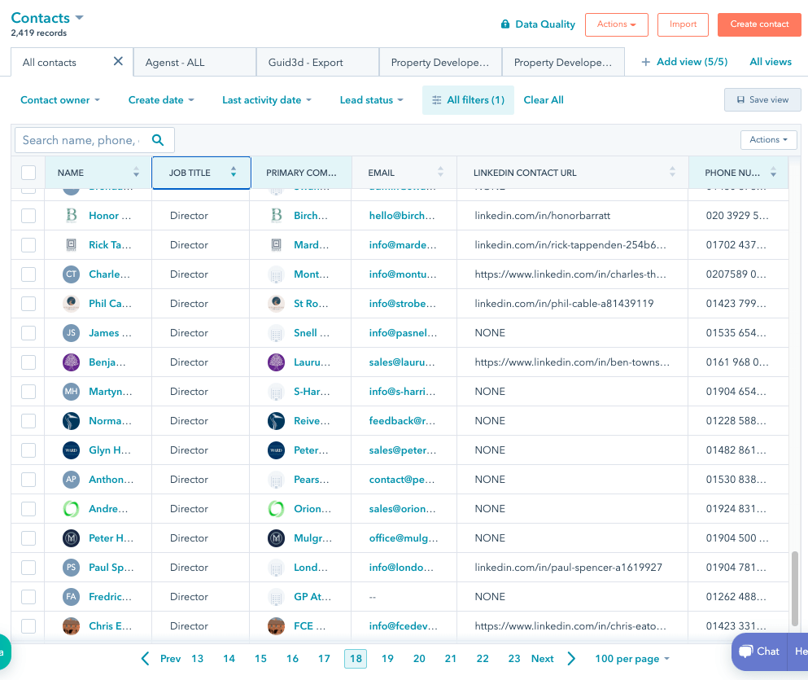Click the table vertical scrollbar

point(795,588)
